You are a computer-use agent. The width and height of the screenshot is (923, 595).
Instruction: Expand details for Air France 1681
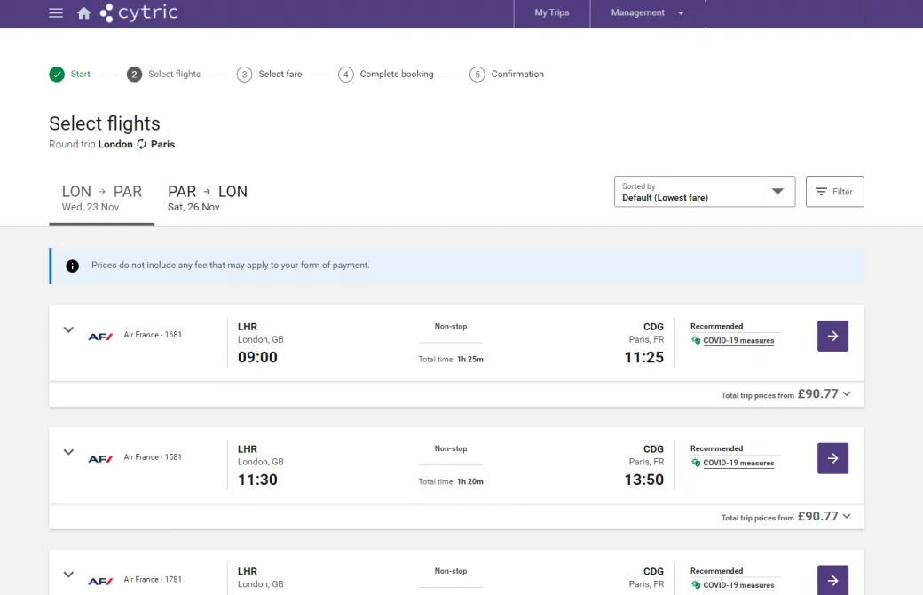coord(68,329)
